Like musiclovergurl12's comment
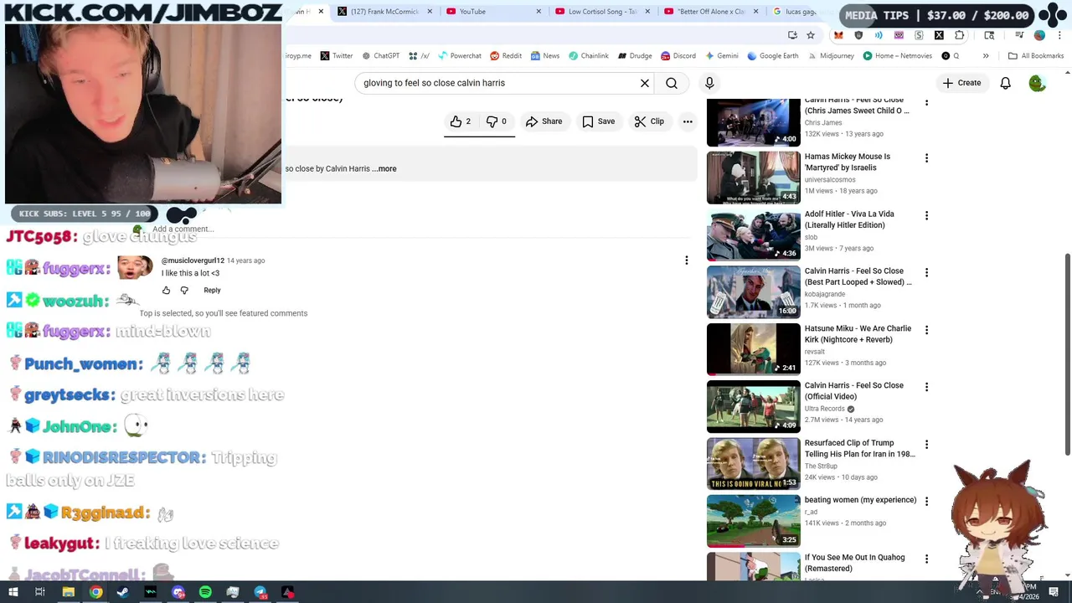 pos(166,291)
